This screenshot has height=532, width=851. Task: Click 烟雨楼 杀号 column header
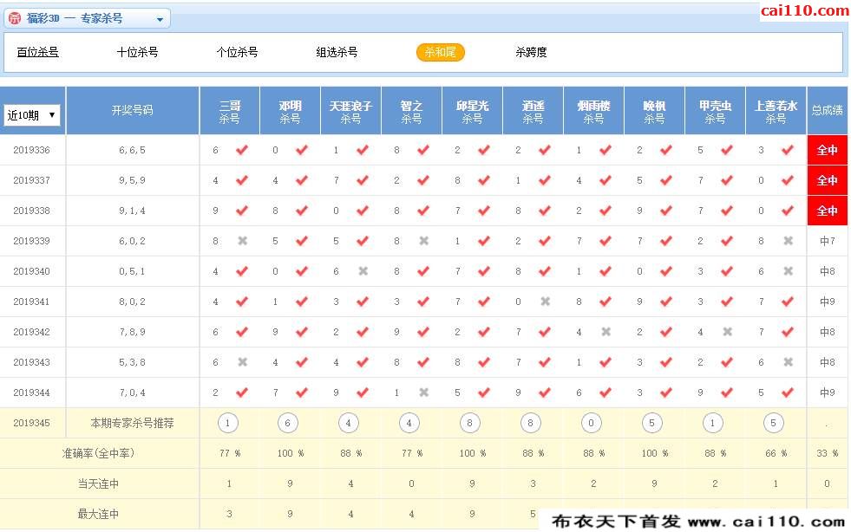coord(594,112)
